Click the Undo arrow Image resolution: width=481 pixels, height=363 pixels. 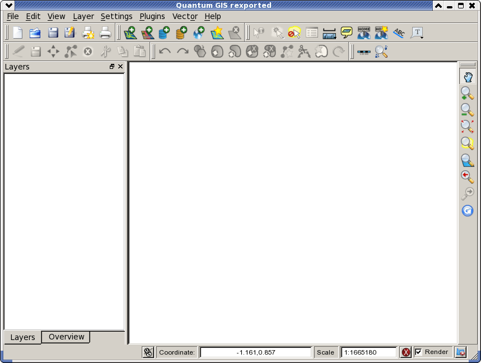point(165,51)
